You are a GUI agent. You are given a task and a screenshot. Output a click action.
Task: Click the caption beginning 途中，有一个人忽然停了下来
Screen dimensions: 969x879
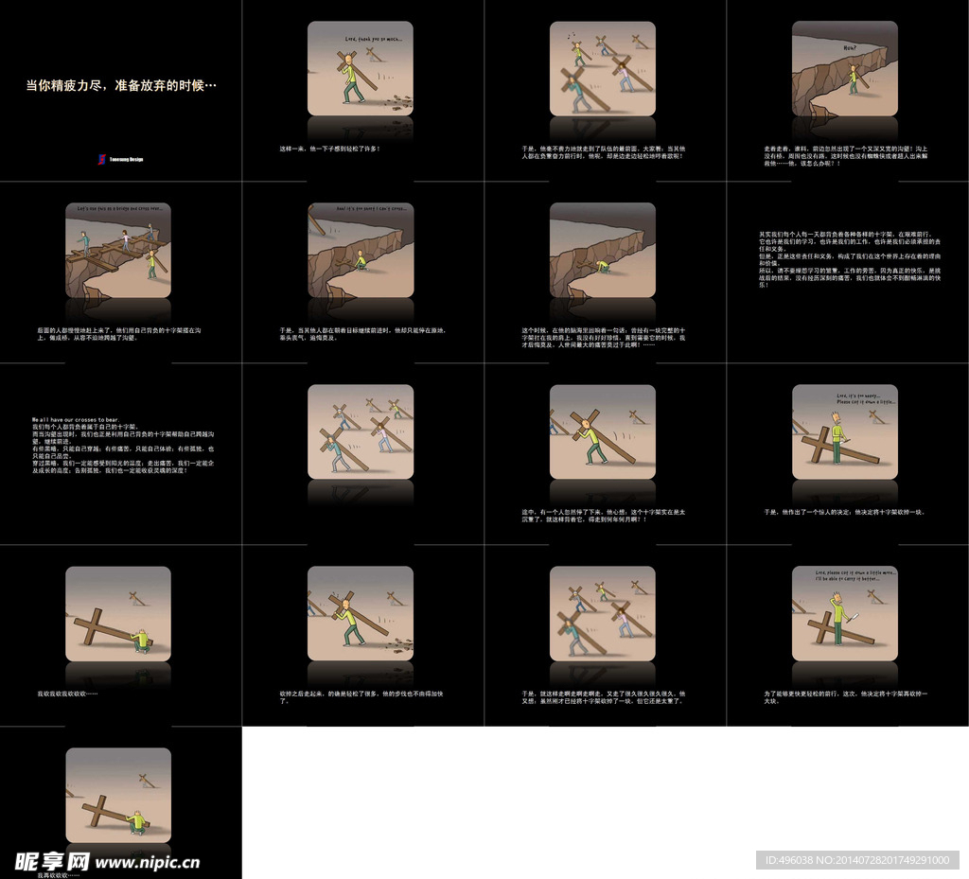coord(603,516)
